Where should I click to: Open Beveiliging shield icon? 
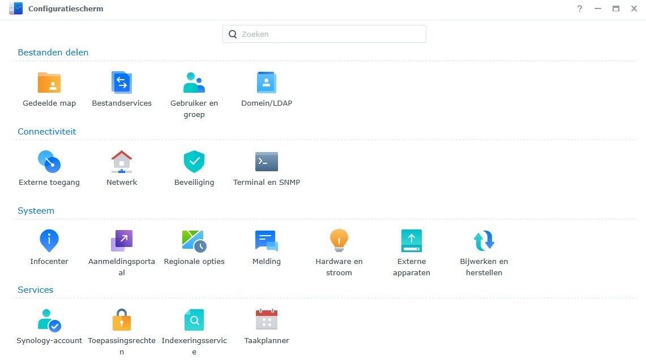tap(194, 162)
